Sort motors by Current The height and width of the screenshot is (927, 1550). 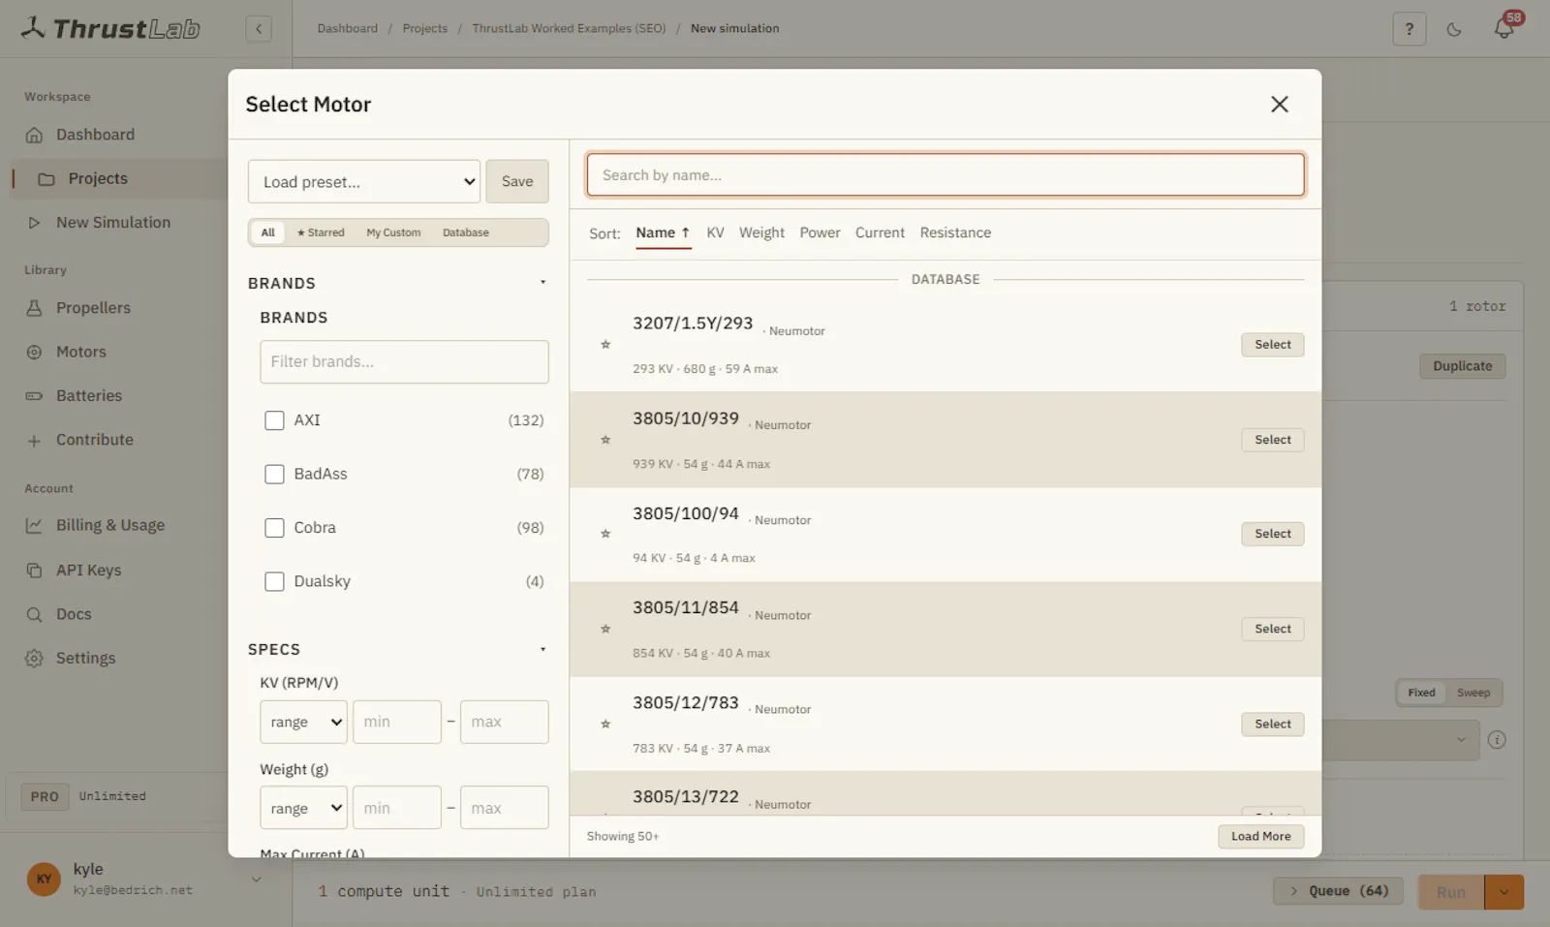pyautogui.click(x=880, y=232)
